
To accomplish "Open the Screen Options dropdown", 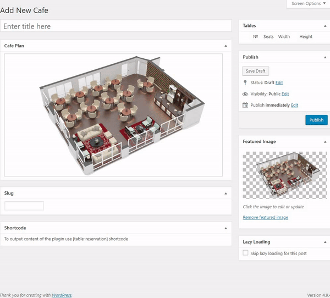I will tap(308, 4).
